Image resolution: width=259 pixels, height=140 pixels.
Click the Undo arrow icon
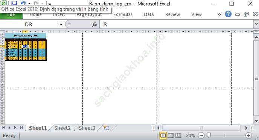pyautogui.click(x=23, y=3)
